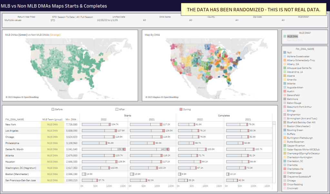Image resolution: width=330 pixels, height=194 pixels.
Task: Toggle the During legend box
Action: point(181,109)
